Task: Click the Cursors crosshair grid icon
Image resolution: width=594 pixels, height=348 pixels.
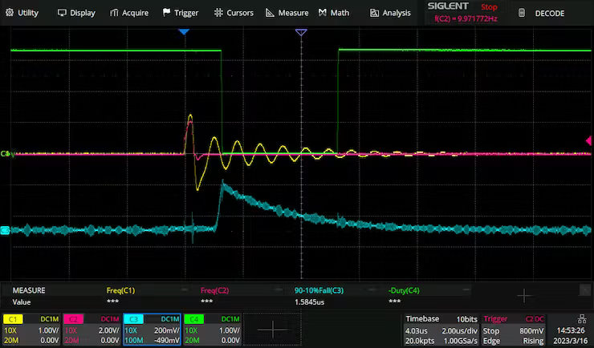Action: tap(218, 13)
